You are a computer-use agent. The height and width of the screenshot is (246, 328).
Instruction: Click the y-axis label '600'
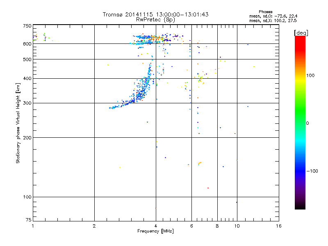(x=27, y=44)
